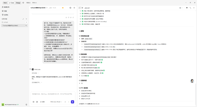Close the plan.md preview panel
Screen dimensions: 197x107
pos(194,8)
